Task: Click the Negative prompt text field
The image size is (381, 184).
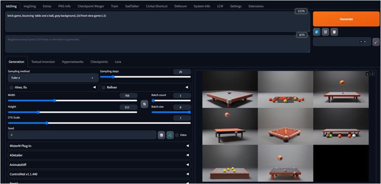Action: pos(158,44)
